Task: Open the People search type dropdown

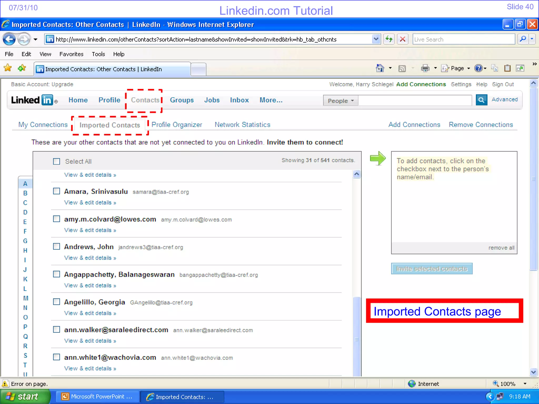Action: [341, 101]
